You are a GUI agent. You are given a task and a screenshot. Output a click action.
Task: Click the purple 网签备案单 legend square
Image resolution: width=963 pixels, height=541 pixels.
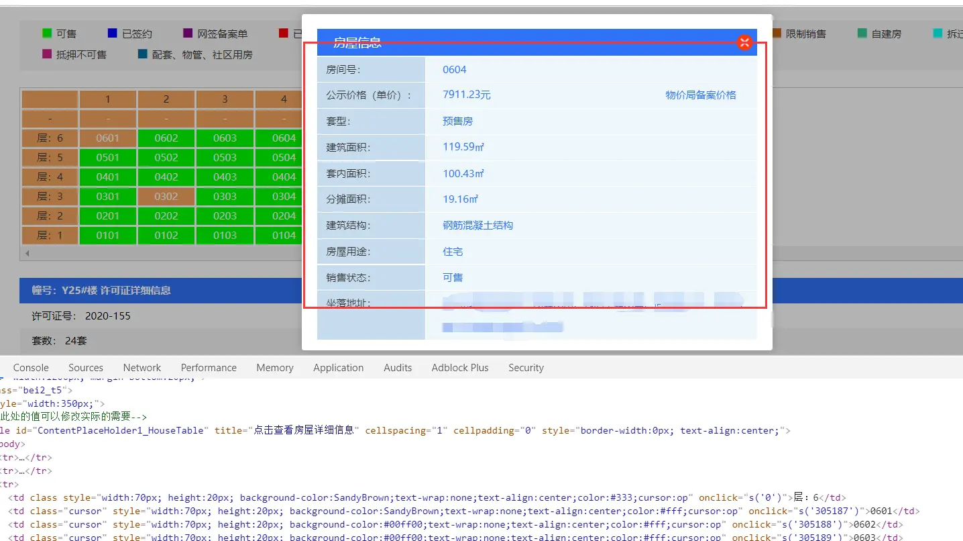tap(188, 34)
